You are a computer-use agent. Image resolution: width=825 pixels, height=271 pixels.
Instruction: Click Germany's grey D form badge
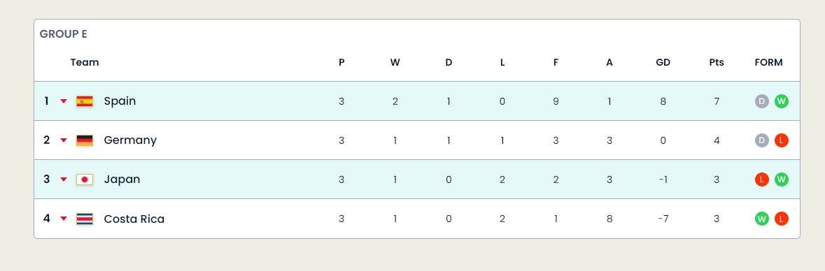coord(762,140)
